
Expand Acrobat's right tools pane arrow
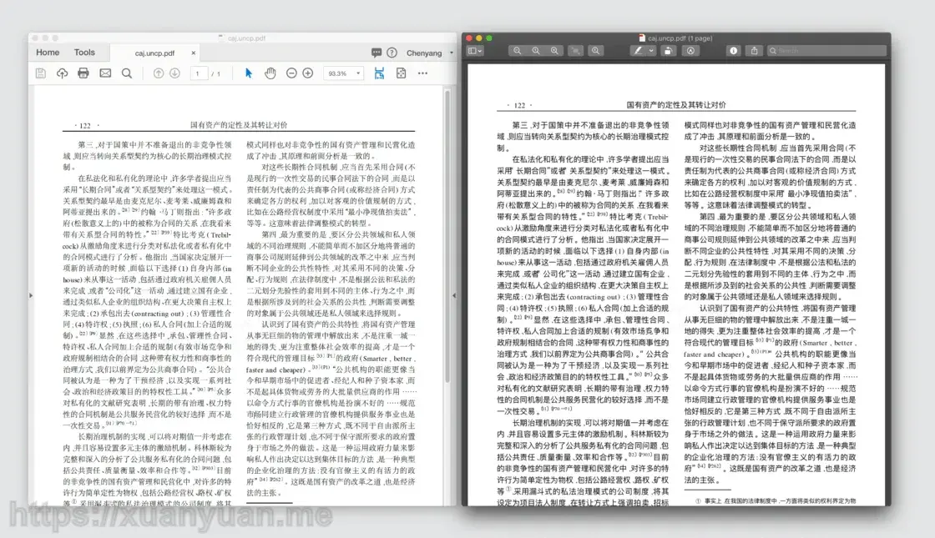point(454,295)
